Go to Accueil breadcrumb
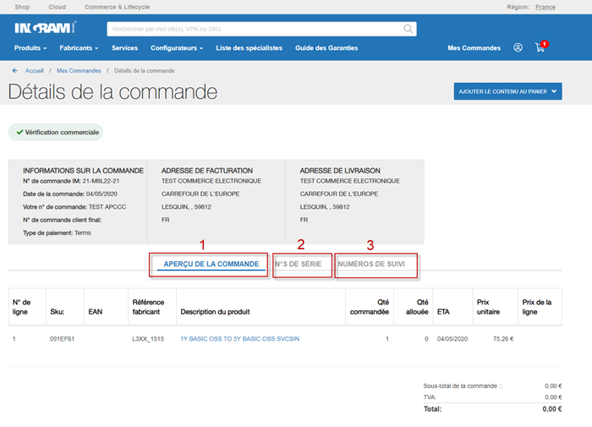592x427 pixels. [35, 70]
